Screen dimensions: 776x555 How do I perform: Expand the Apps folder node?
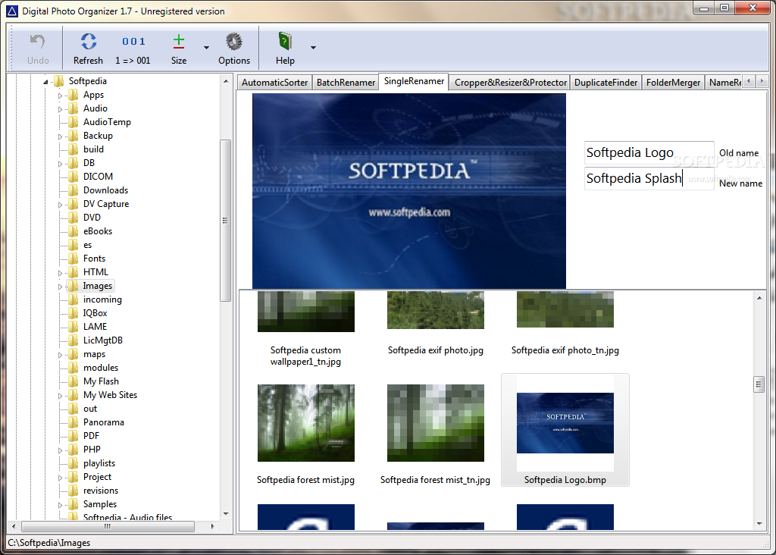(61, 96)
